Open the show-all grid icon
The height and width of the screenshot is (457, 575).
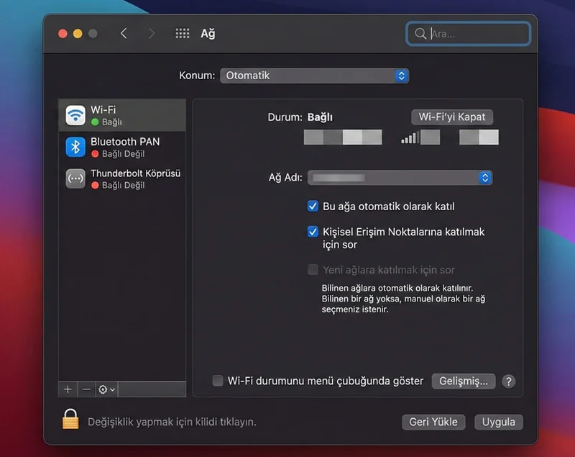[x=183, y=34]
